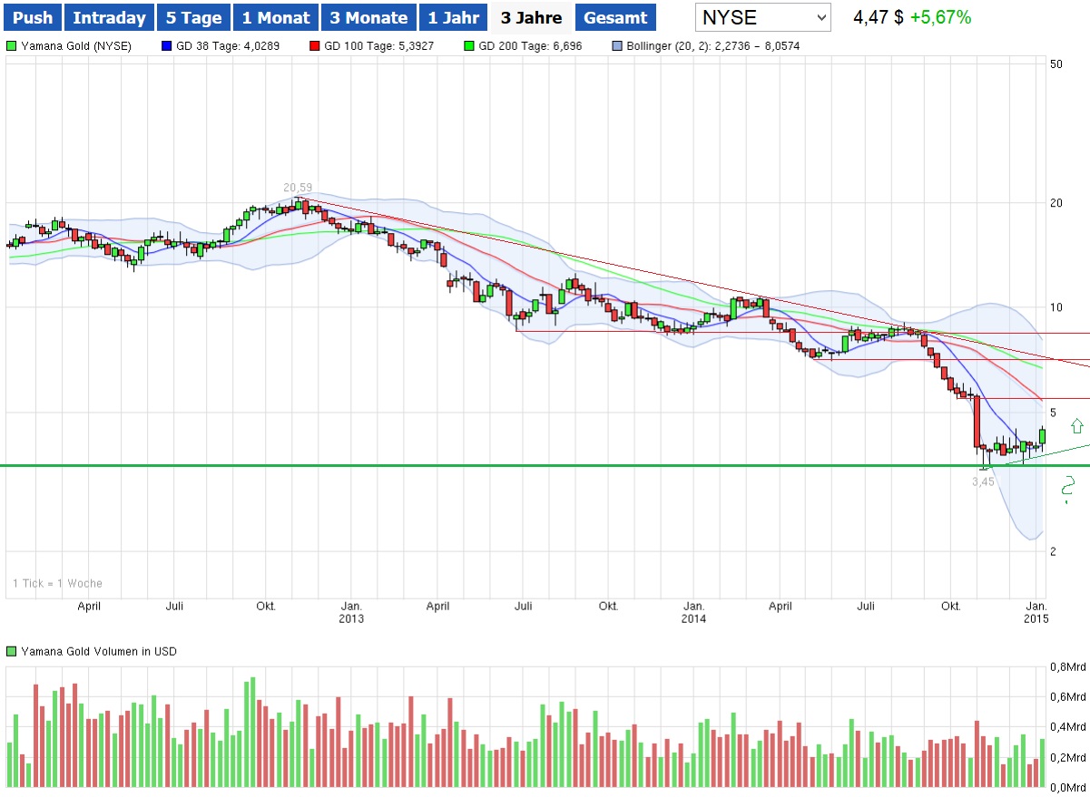
Task: Select the 1 Jahr timeframe
Action: coord(453,17)
